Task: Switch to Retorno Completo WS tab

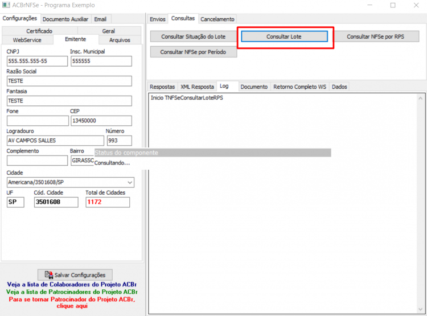Action: coord(299,87)
